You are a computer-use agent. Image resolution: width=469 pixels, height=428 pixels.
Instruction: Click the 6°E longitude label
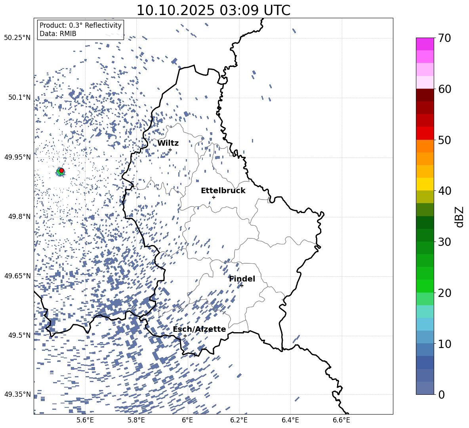point(187,420)
